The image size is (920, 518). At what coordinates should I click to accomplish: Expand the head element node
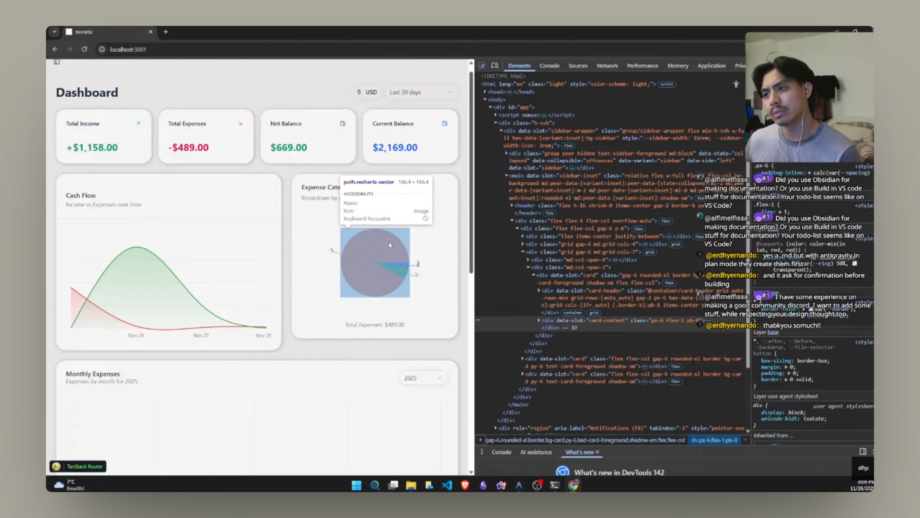(485, 92)
